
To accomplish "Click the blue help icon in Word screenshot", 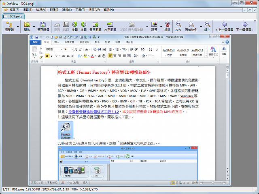I will point(227,42).
